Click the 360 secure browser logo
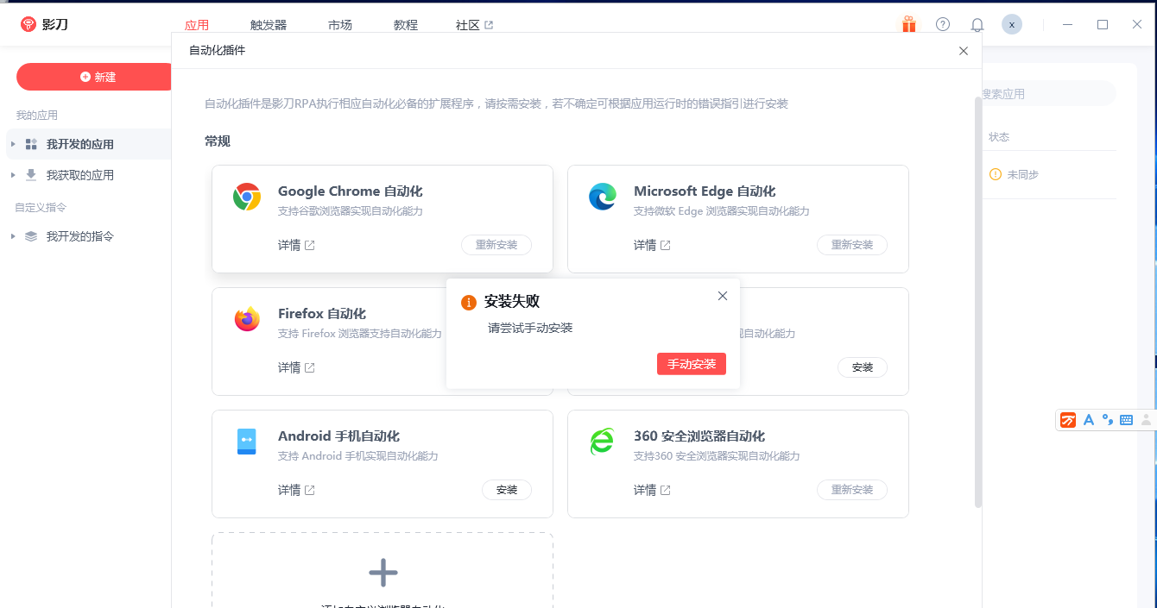The image size is (1157, 608). [603, 442]
